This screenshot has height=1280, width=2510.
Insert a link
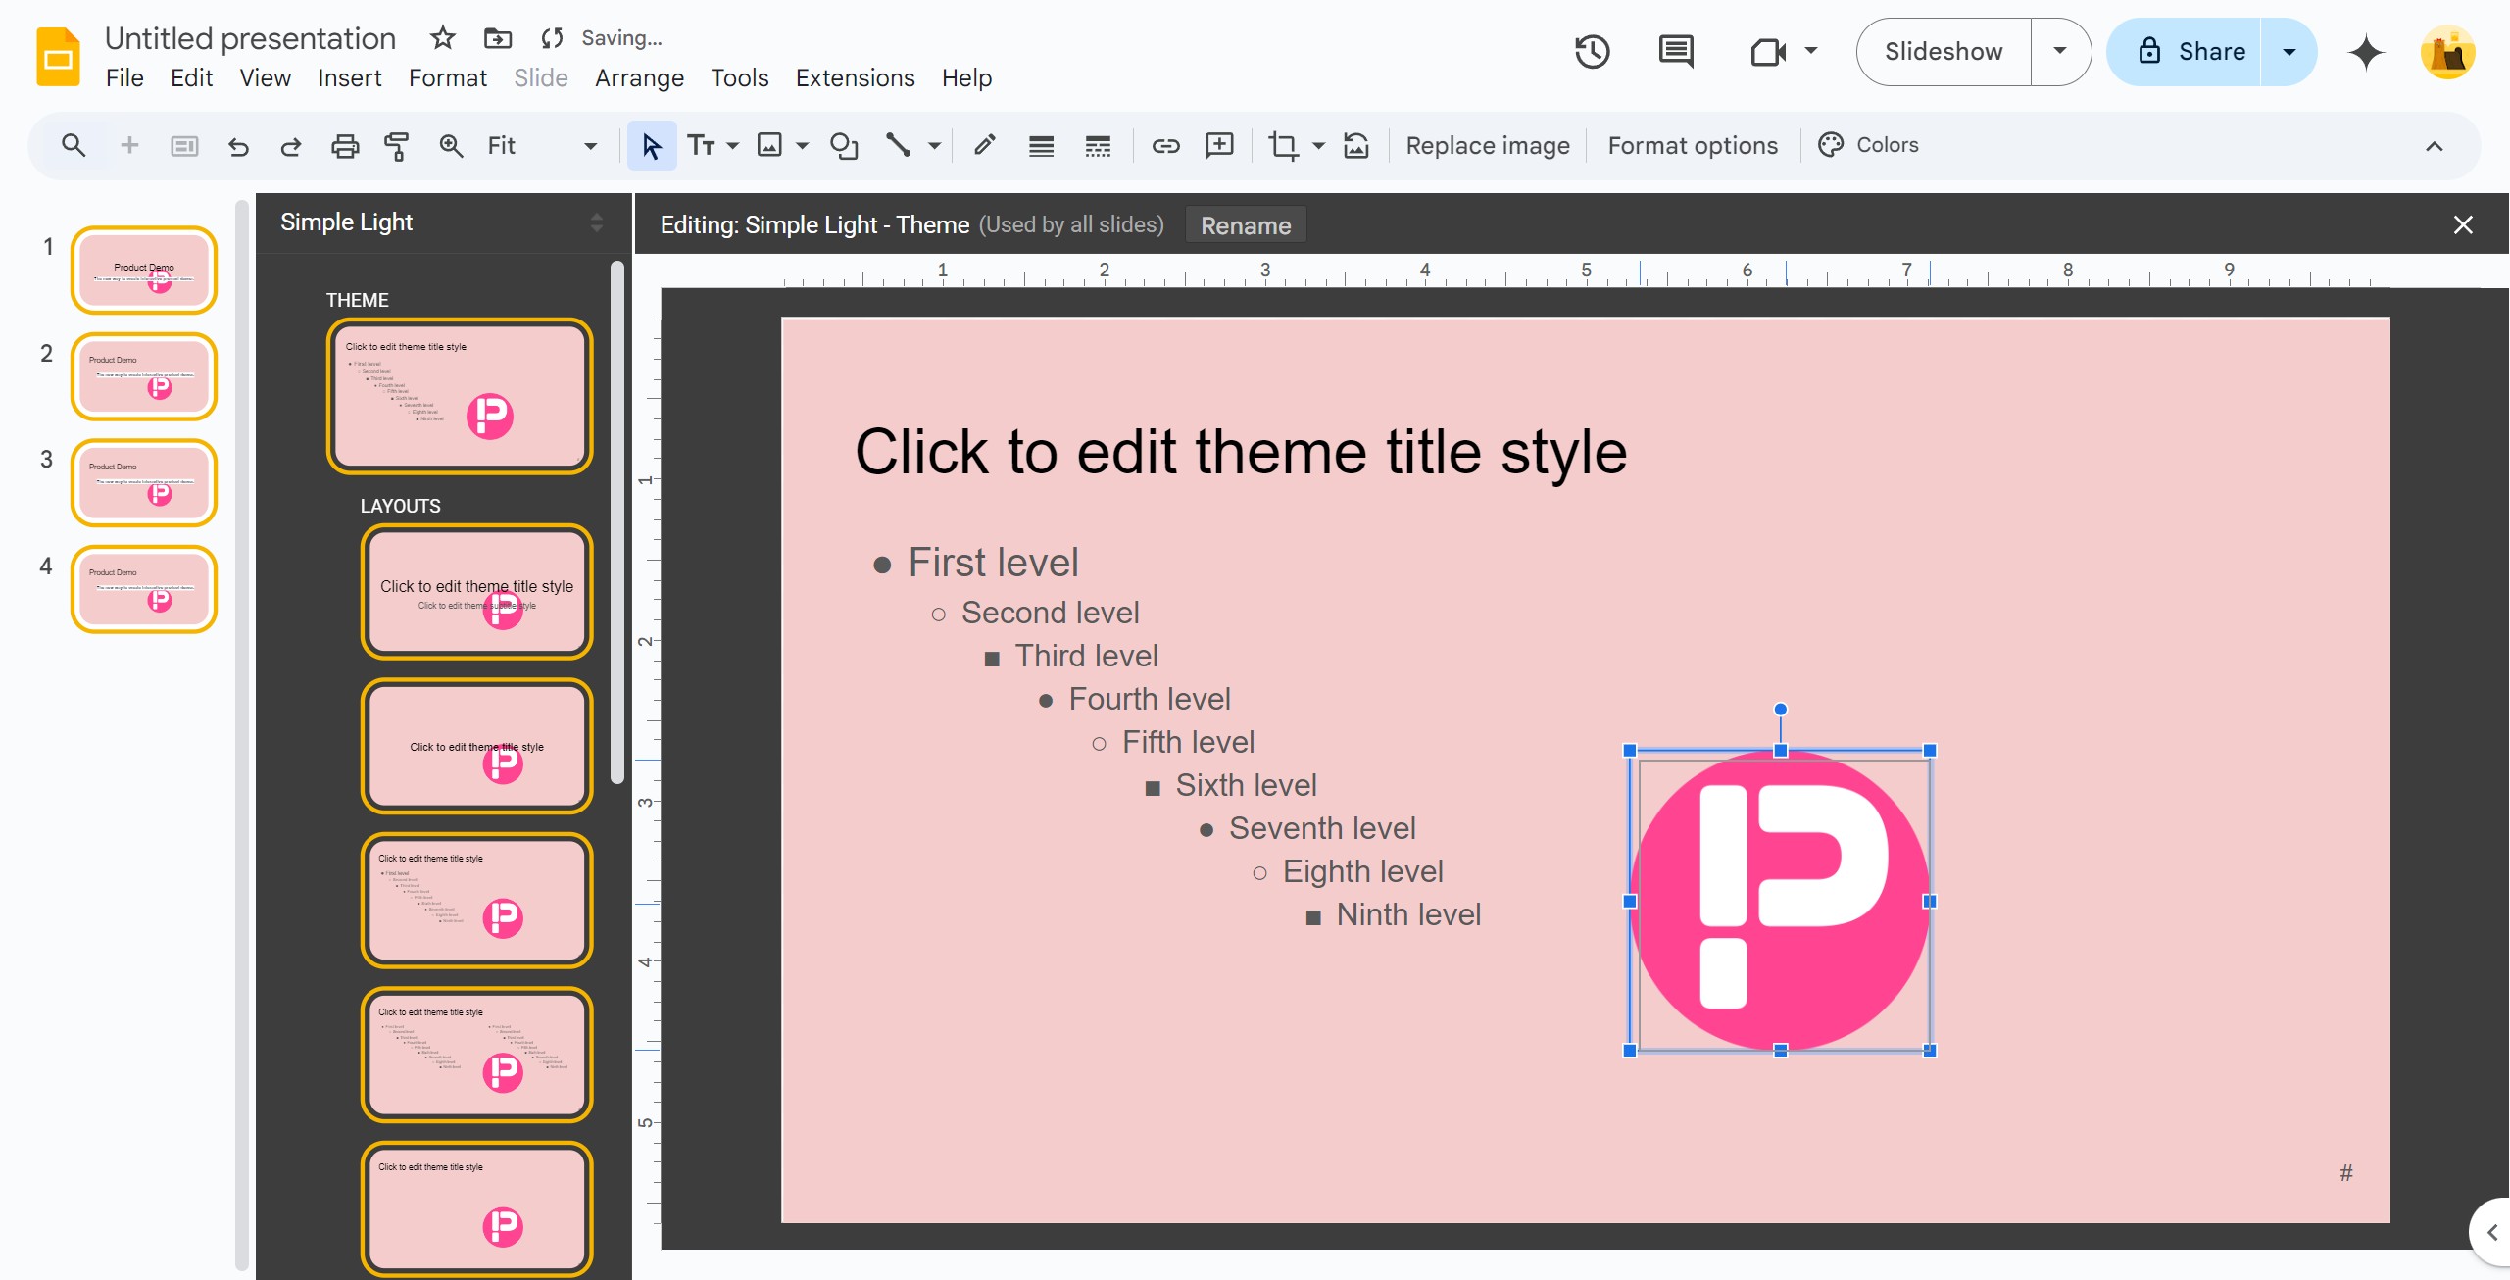[1165, 145]
